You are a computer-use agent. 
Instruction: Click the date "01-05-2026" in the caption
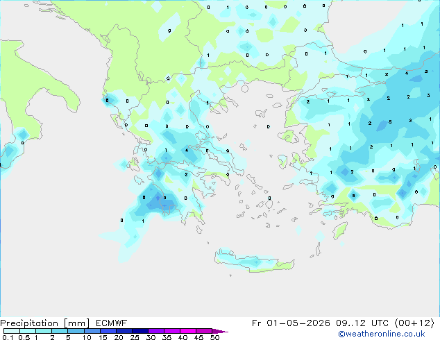pos(298,323)
